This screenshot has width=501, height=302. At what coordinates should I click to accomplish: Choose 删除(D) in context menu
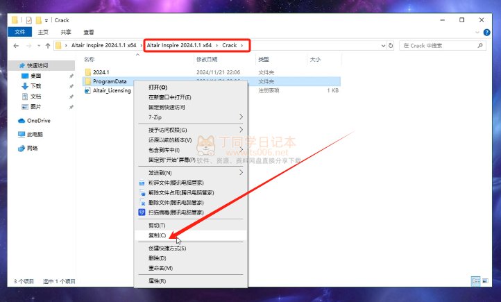coord(191,258)
